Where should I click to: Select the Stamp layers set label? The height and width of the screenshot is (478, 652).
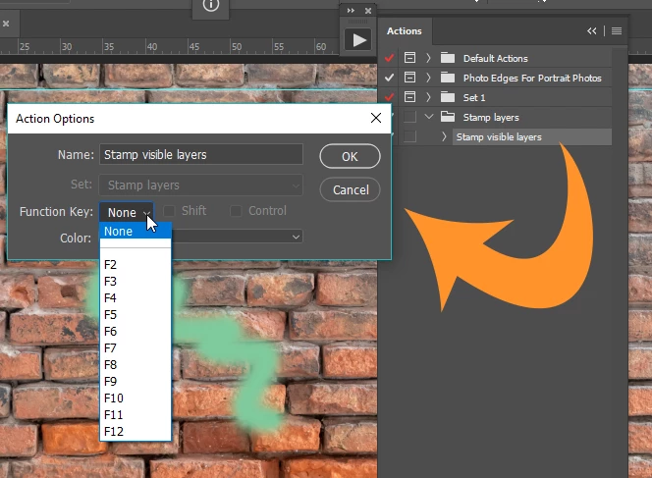(x=491, y=117)
